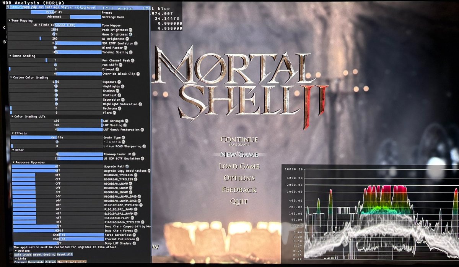
Task: Collapse the Custom Color Grading section
Action: pyautogui.click(x=11, y=78)
